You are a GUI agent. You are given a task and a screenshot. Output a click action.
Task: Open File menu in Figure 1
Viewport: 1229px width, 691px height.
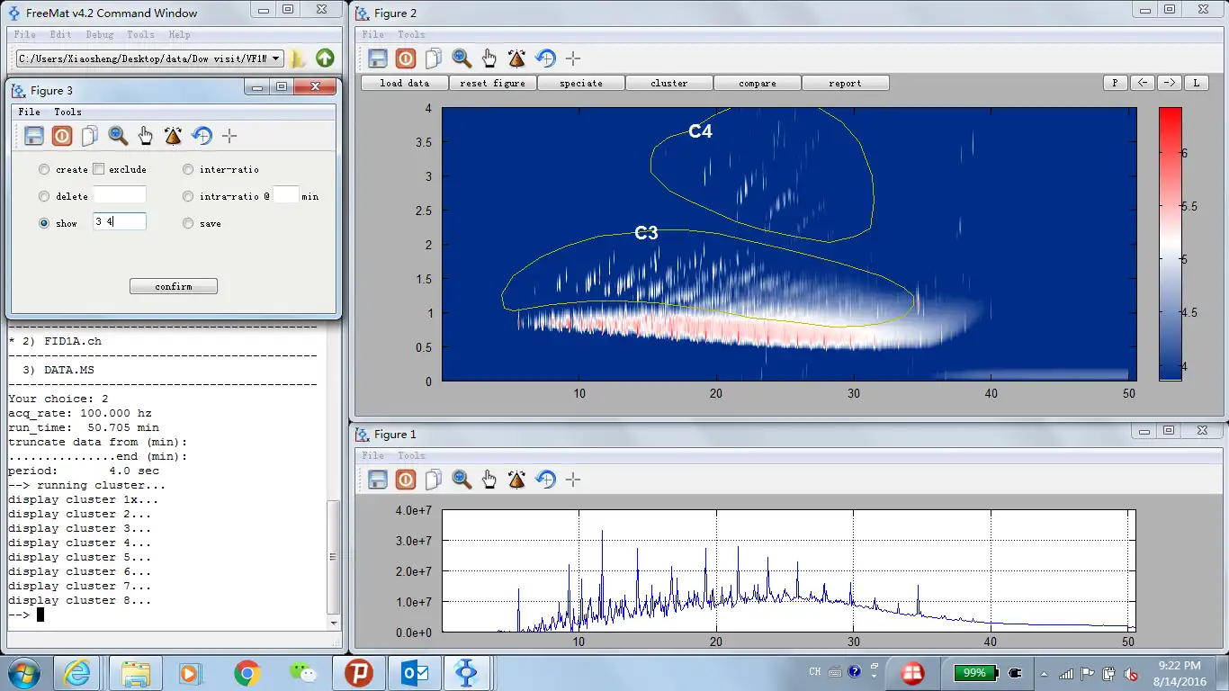tap(372, 455)
